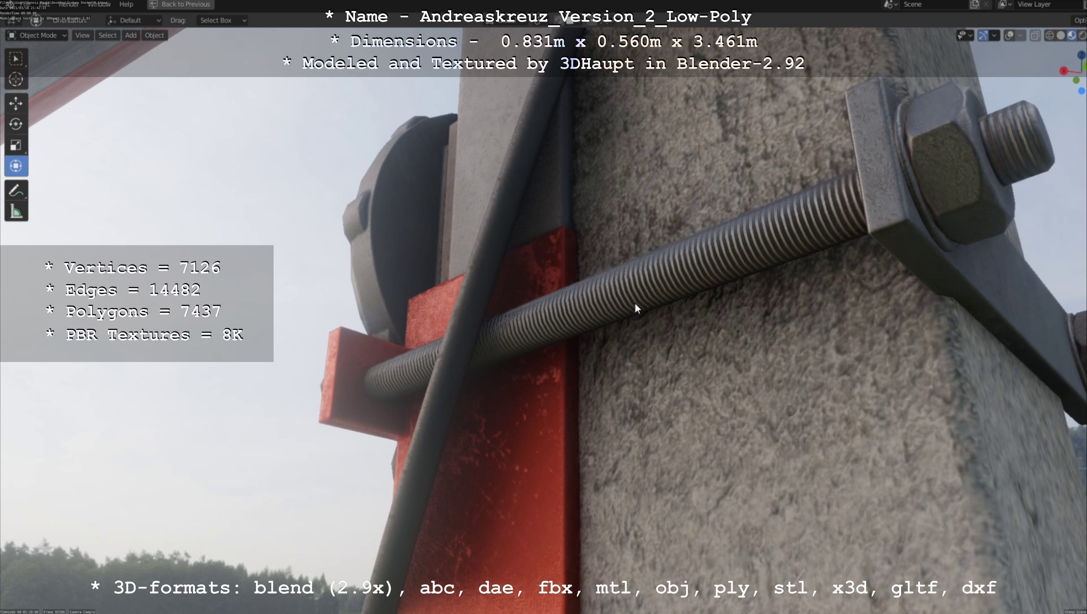1087x614 pixels.
Task: Click the Camera Camera stamp text
Action: coord(82,612)
